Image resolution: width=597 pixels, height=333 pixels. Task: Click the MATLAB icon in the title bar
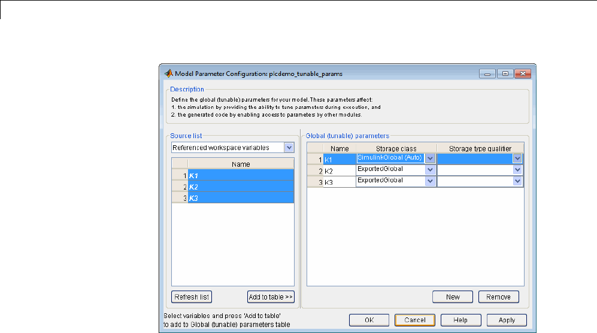click(168, 74)
